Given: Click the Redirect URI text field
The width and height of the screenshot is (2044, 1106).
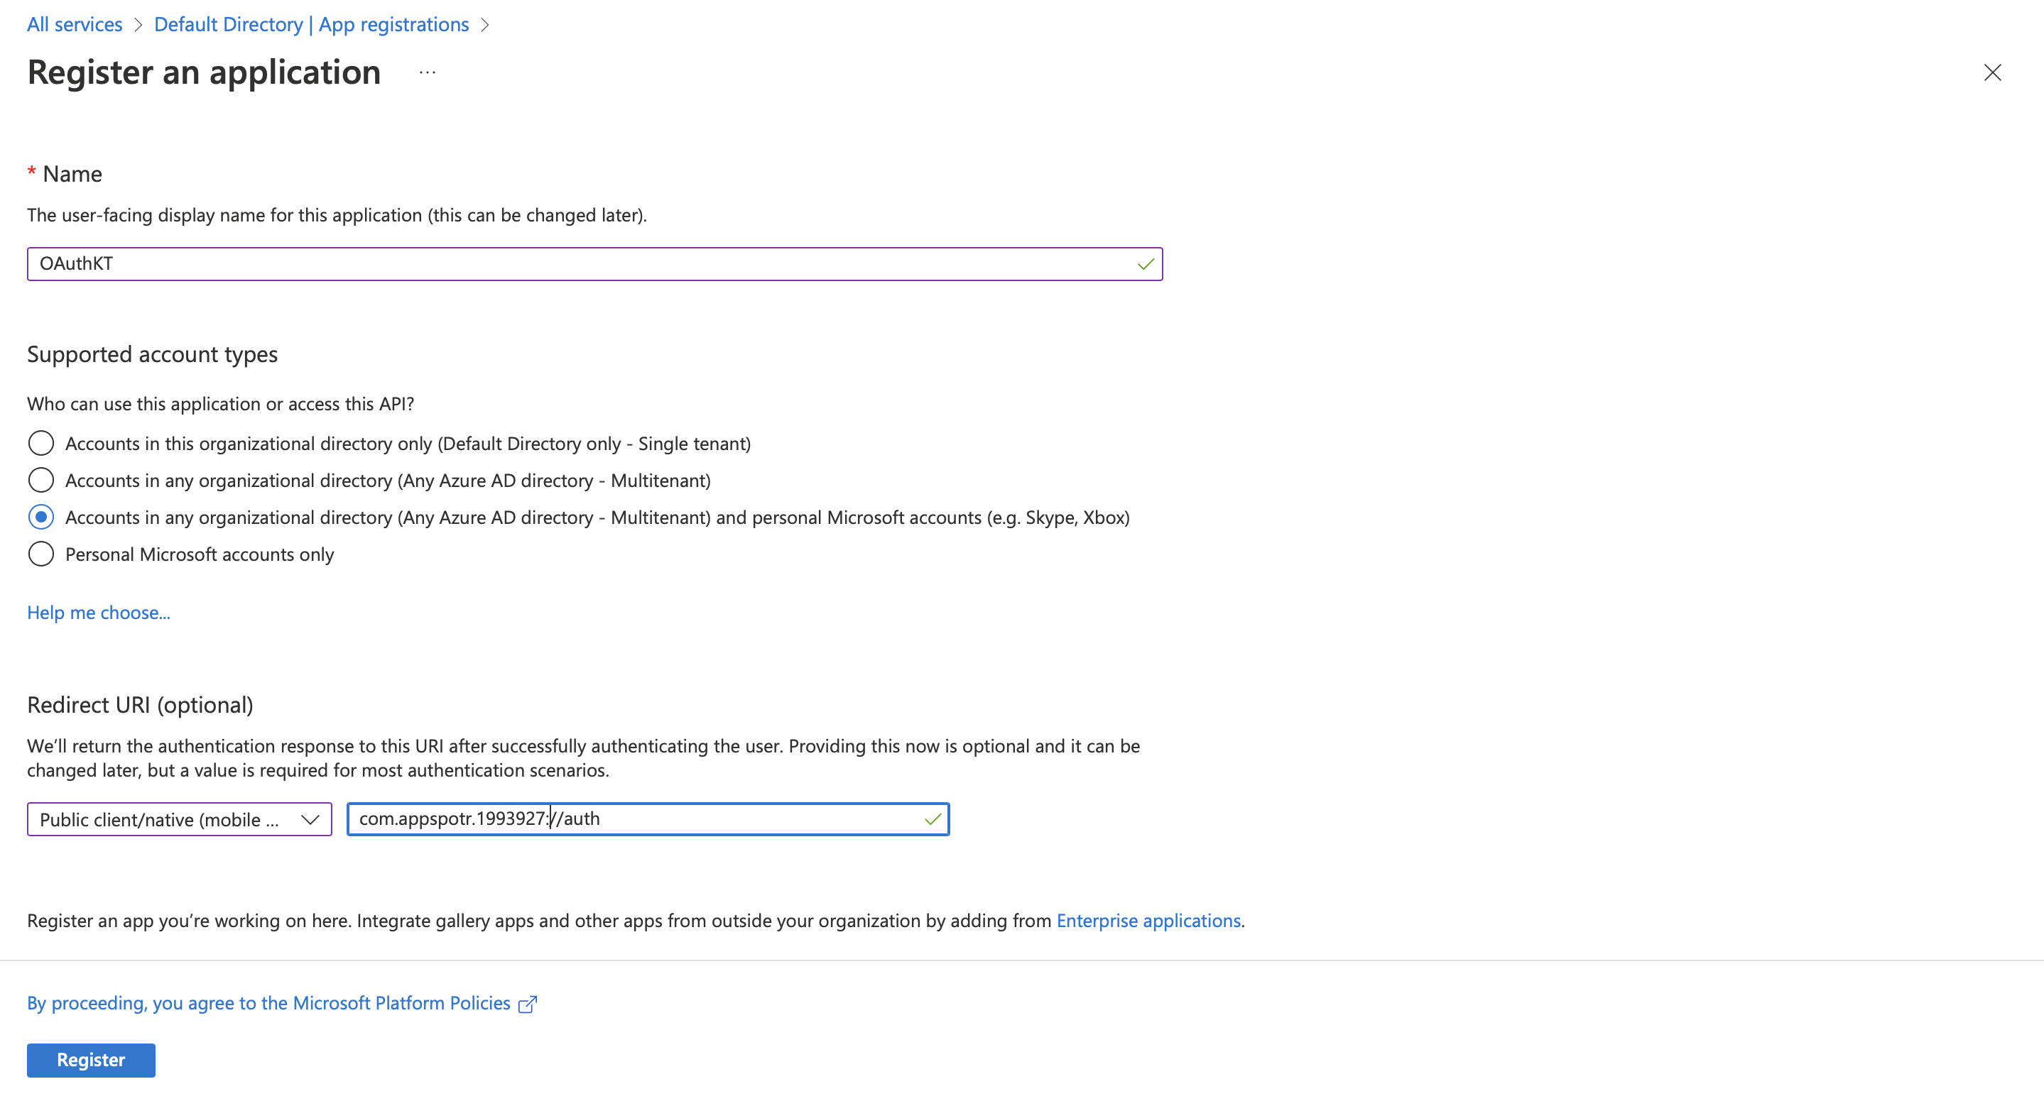Looking at the screenshot, I should (648, 820).
